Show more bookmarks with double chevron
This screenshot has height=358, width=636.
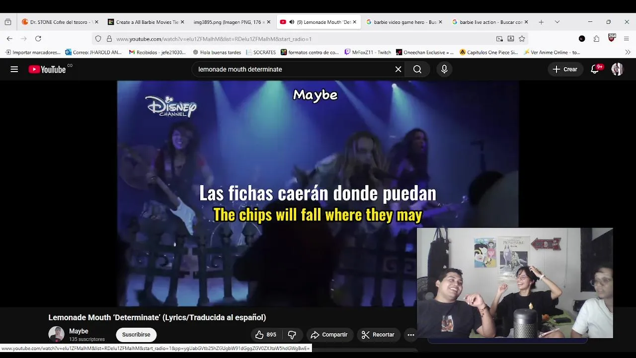click(x=628, y=52)
